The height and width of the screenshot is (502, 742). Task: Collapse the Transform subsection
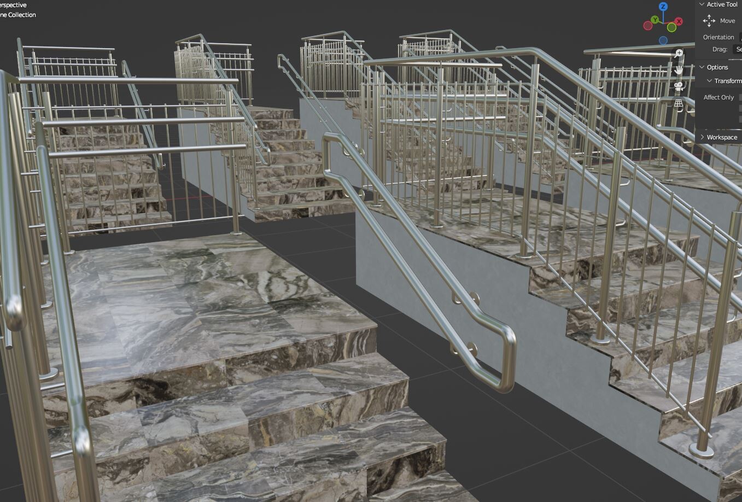709,80
